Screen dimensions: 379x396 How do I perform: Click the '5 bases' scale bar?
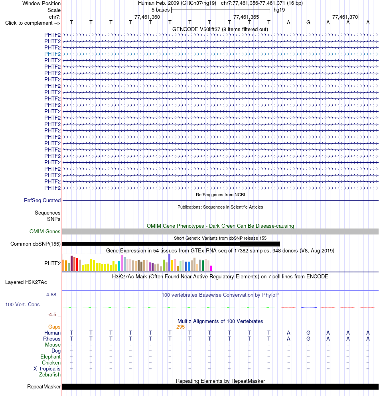(221, 10)
